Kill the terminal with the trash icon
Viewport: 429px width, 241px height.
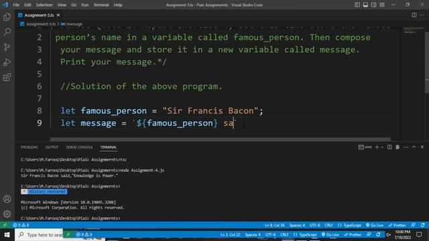tap(397, 147)
